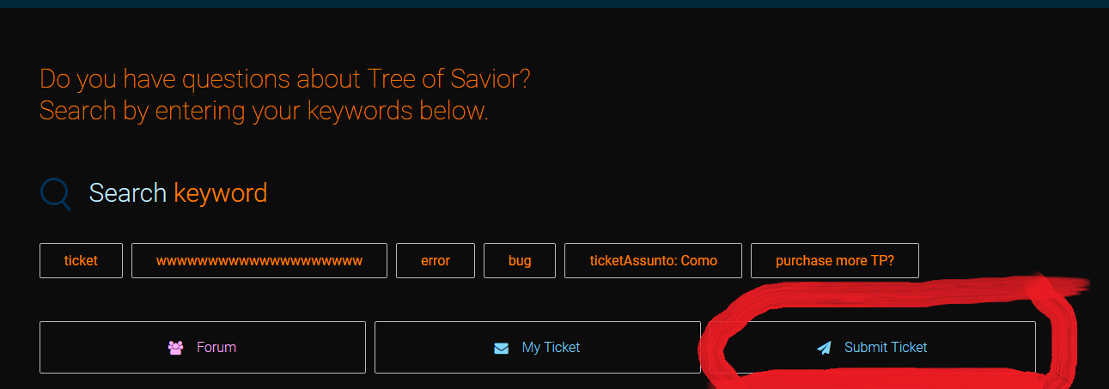Click the "Do you have questions" heading
This screenshot has height=389, width=1109.
(x=284, y=80)
